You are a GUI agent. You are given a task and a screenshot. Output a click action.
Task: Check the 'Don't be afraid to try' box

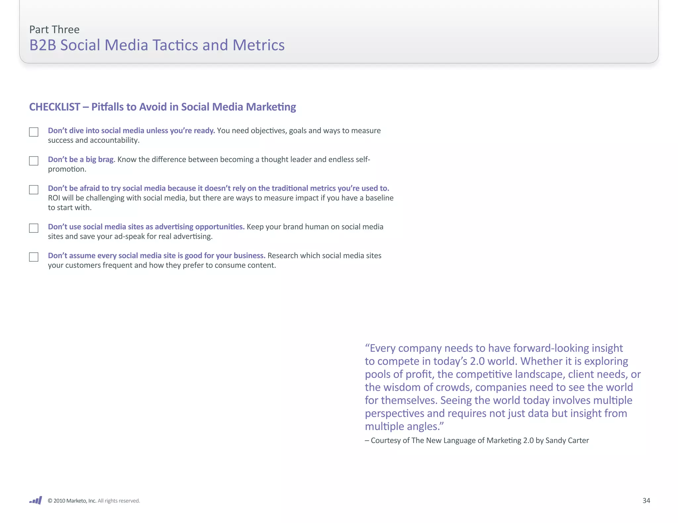tap(34, 189)
